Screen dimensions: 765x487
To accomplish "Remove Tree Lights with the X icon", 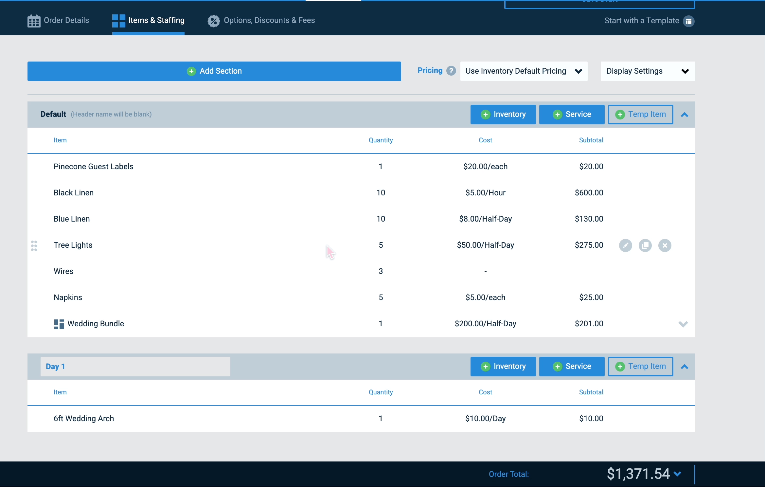I will [x=665, y=245].
